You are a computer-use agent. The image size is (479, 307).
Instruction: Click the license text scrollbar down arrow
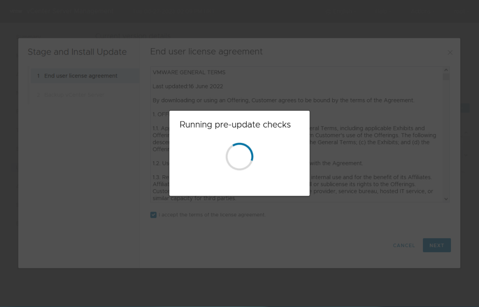pyautogui.click(x=446, y=199)
